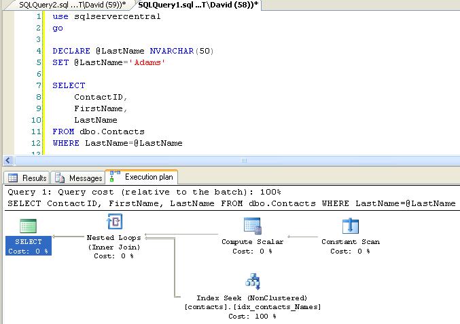Click the Query 1 query cost header
This screenshot has width=460, height=324.
144,192
